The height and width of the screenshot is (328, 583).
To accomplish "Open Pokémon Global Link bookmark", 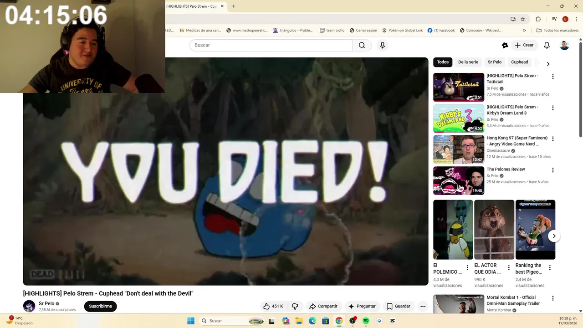I will [402, 31].
